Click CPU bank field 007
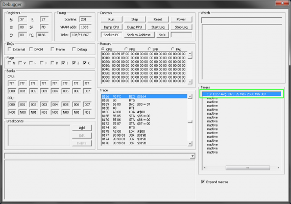This screenshot has height=204, width=291. click(x=87, y=91)
